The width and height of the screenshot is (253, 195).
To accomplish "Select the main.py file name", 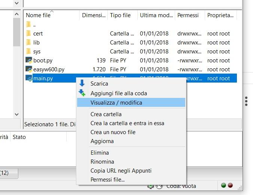I will pyautogui.click(x=43, y=78).
